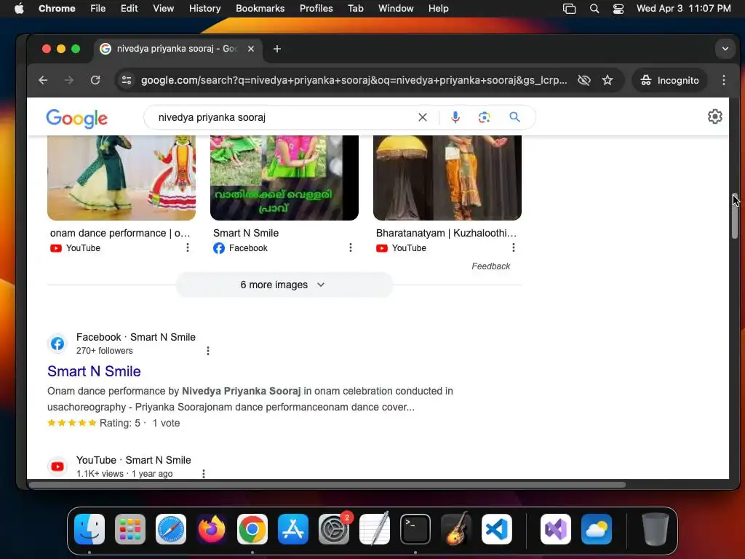
Task: Open options for onam dance performance image
Action: 188,247
